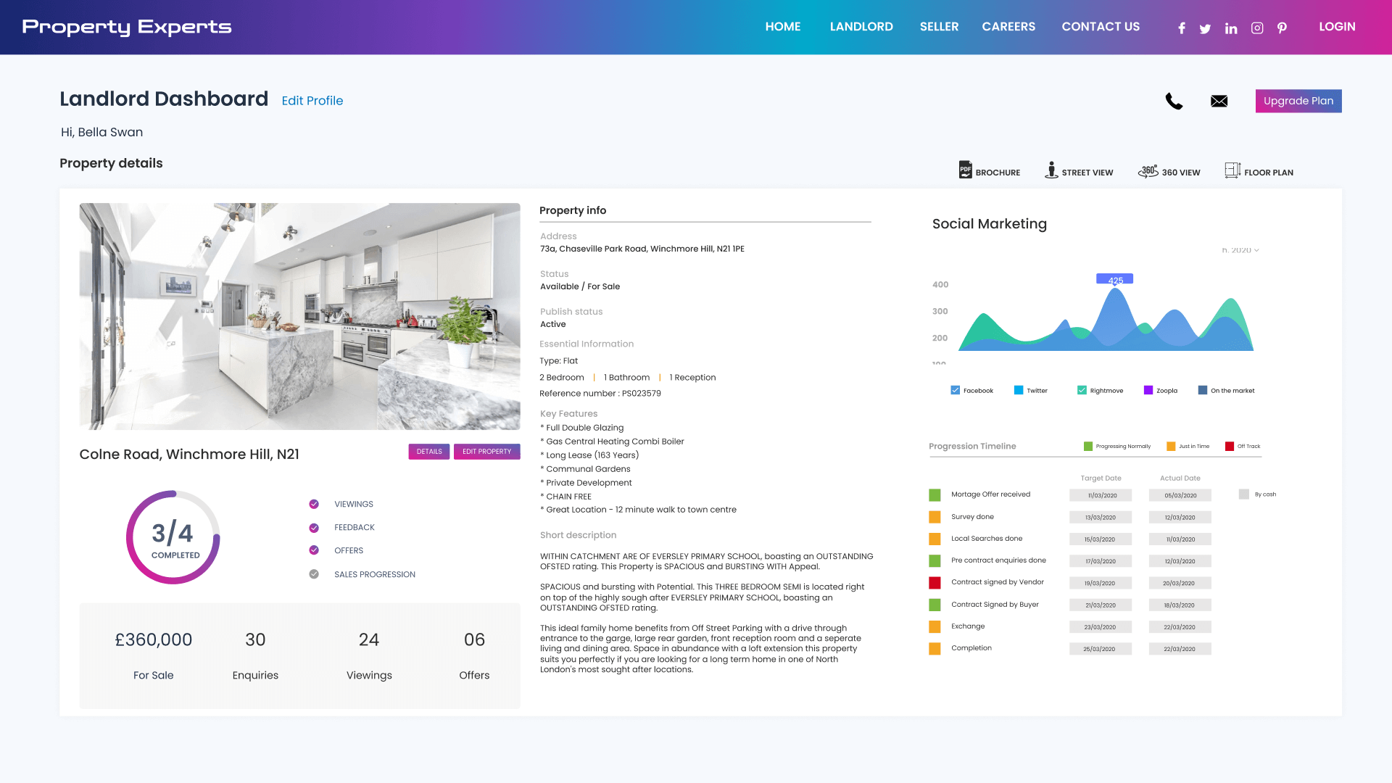Click the Pinterest icon in header
Screen dimensions: 1392x783
pos(1282,28)
